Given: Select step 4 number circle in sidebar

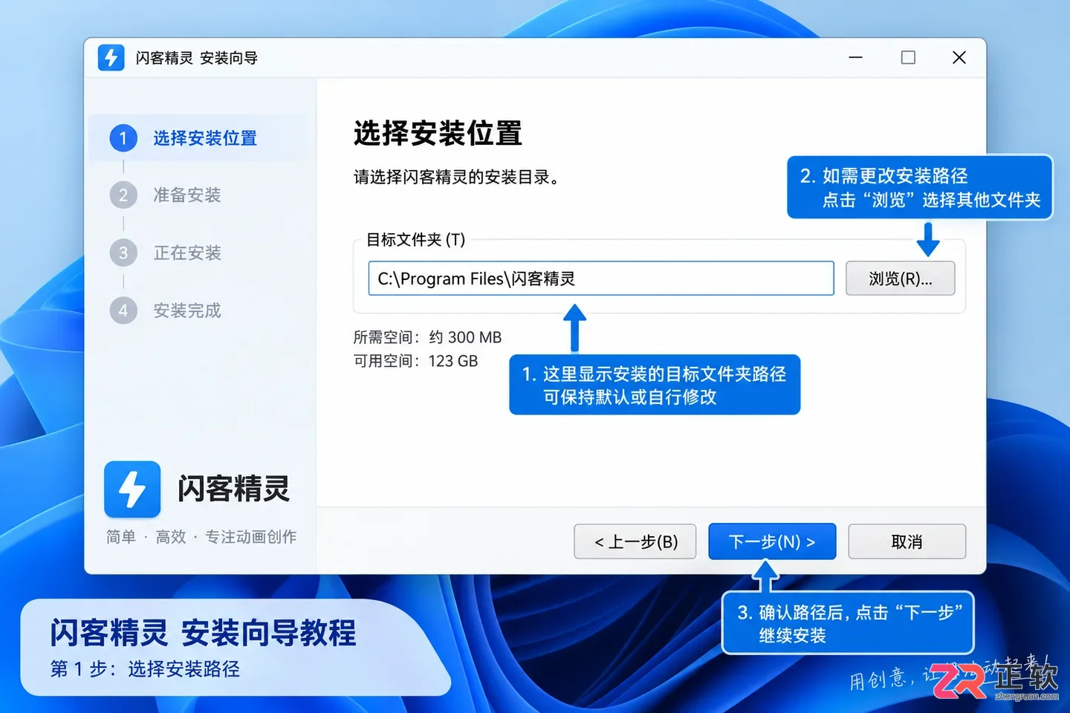Looking at the screenshot, I should pos(123,310).
